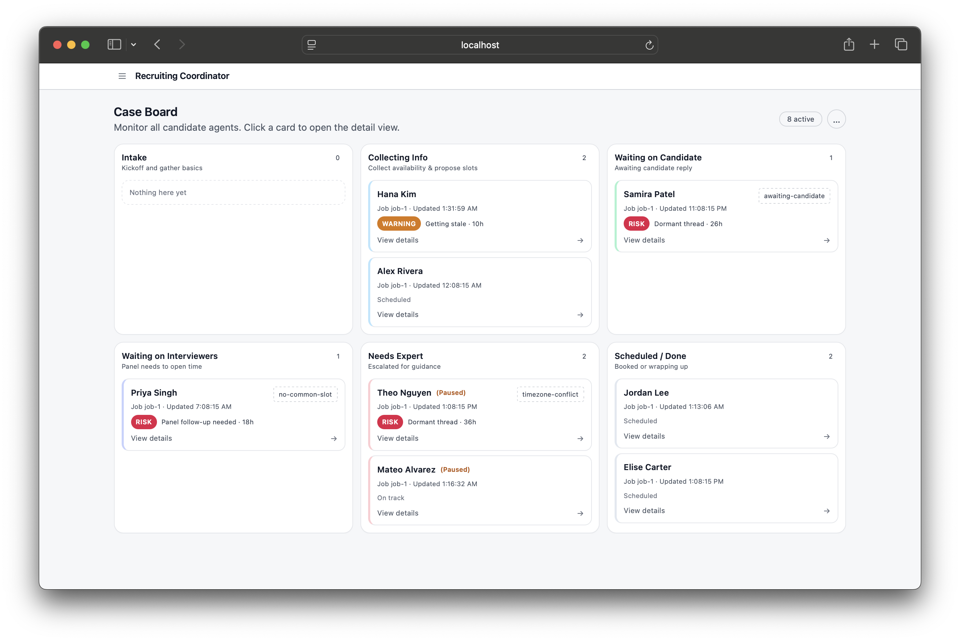
Task: View details for Jordan Lee
Action: (x=644, y=436)
